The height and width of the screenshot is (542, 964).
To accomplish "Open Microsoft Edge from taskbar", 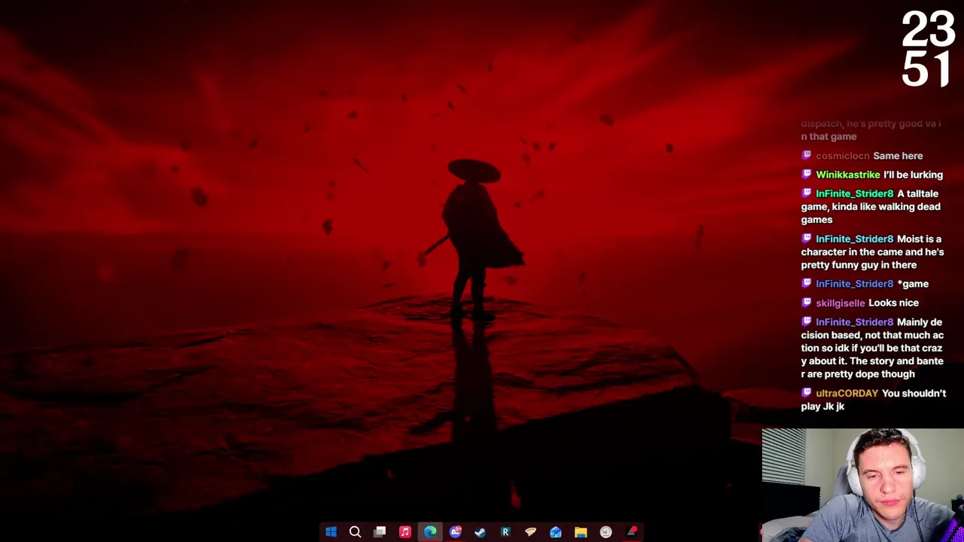I will (430, 532).
